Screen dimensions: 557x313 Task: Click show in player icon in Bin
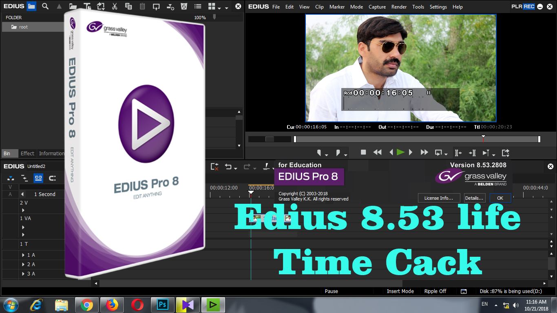[156, 7]
